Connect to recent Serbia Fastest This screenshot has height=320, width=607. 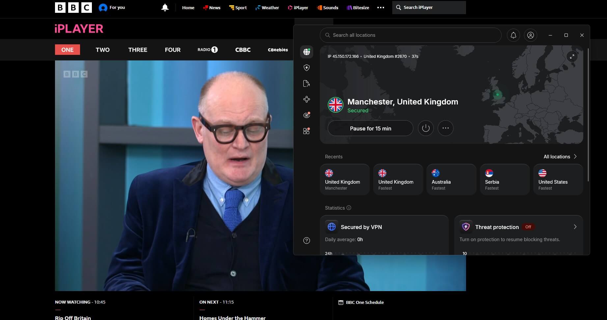[x=505, y=180]
